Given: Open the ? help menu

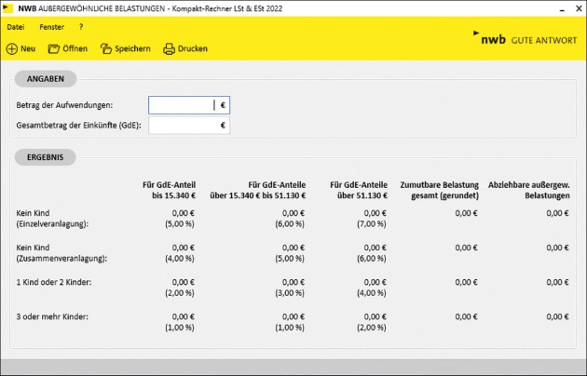Looking at the screenshot, I should 81,27.
